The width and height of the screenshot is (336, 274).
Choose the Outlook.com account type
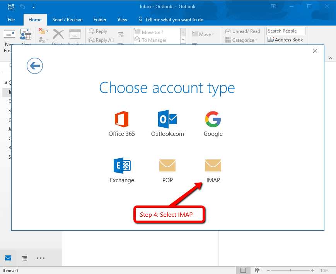pyautogui.click(x=167, y=124)
